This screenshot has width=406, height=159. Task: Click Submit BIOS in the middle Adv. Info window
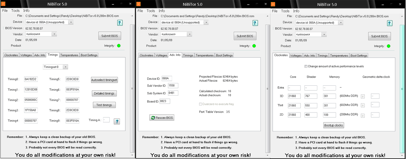[x=245, y=36]
